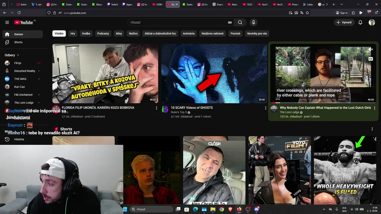The image size is (381, 214).
Task: Toggle CC captions on the preview video
Action: coord(371,59)
